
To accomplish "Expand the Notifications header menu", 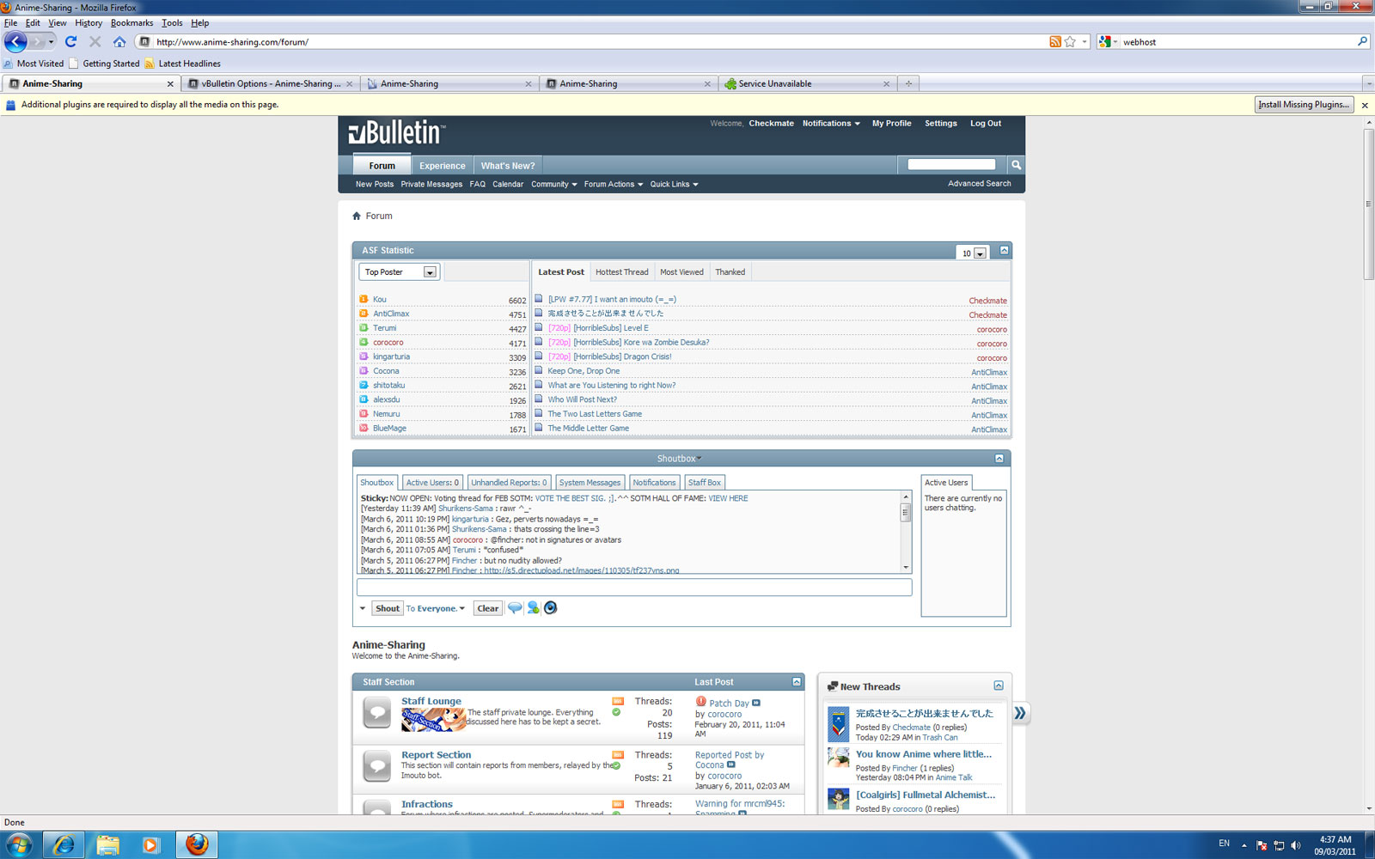I will click(x=831, y=123).
